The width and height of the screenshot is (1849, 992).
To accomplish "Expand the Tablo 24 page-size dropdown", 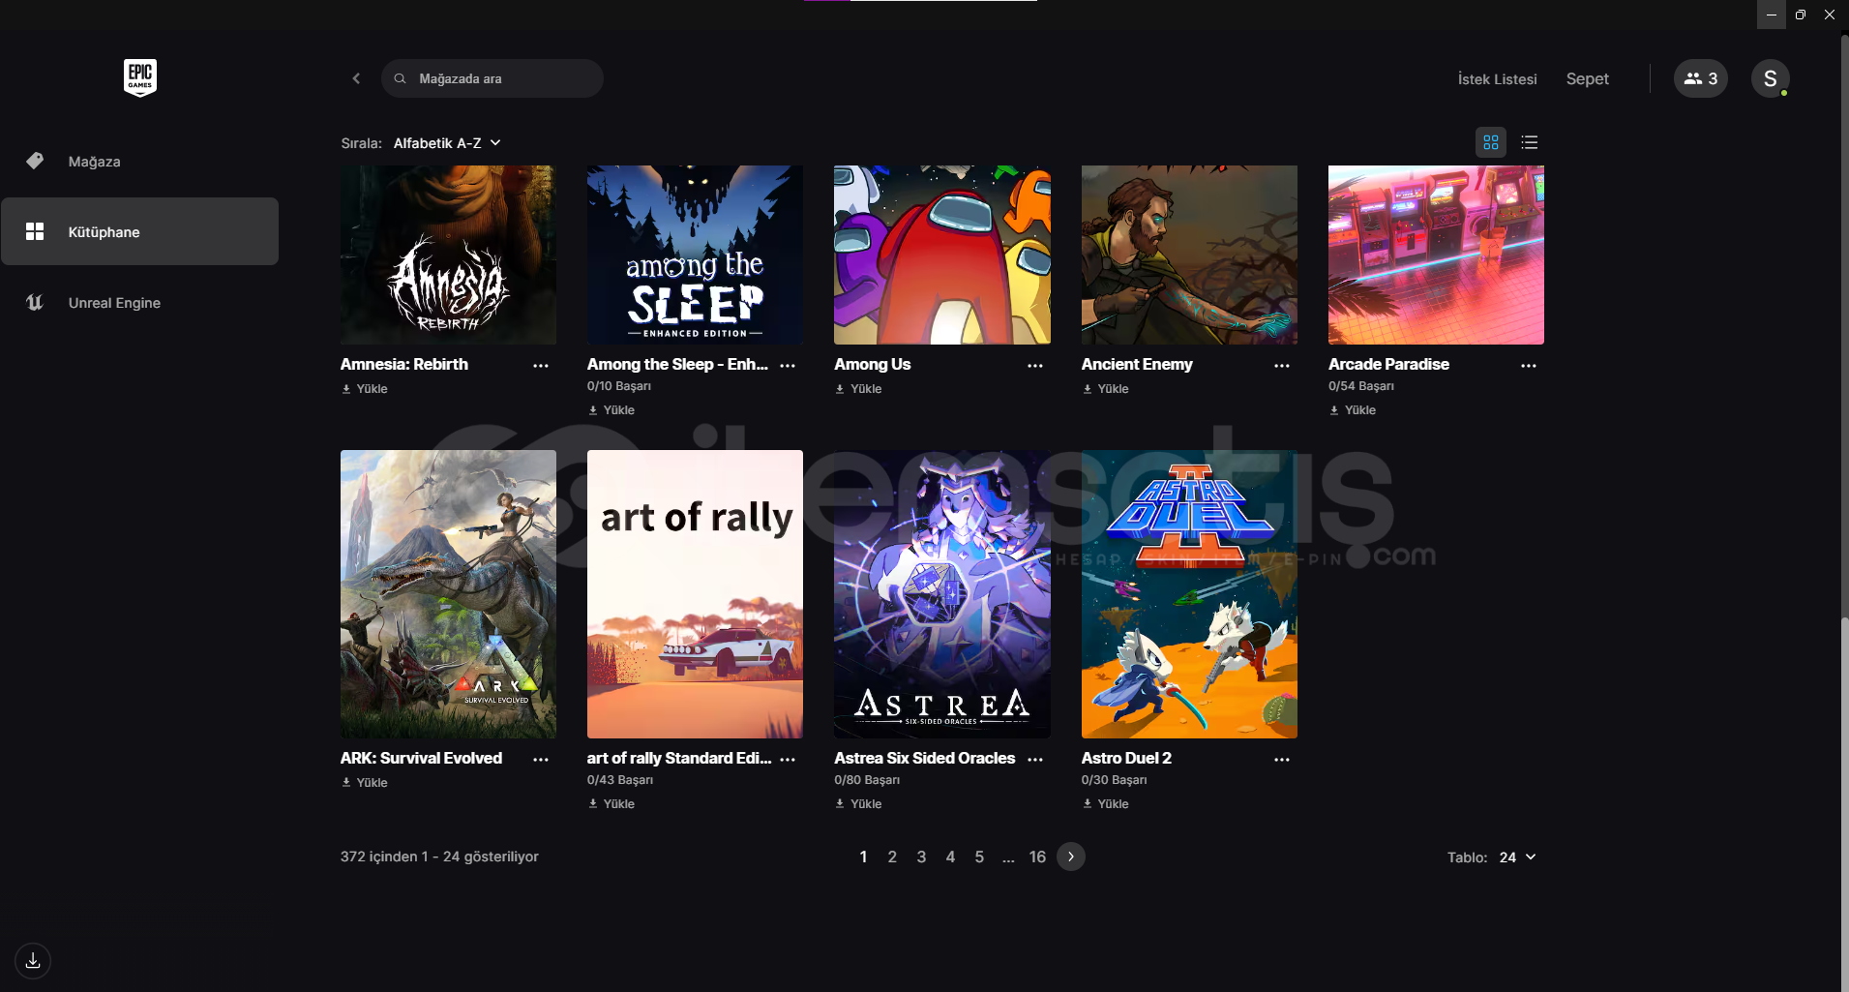I will point(1517,857).
